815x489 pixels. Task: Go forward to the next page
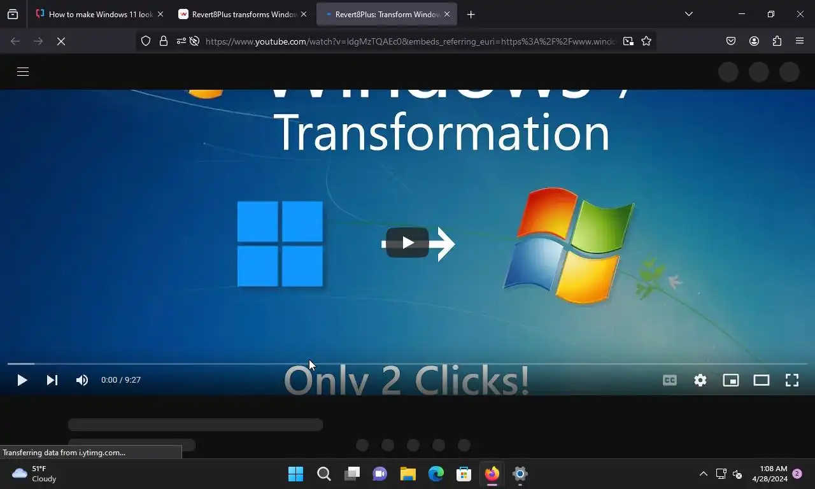tap(38, 41)
